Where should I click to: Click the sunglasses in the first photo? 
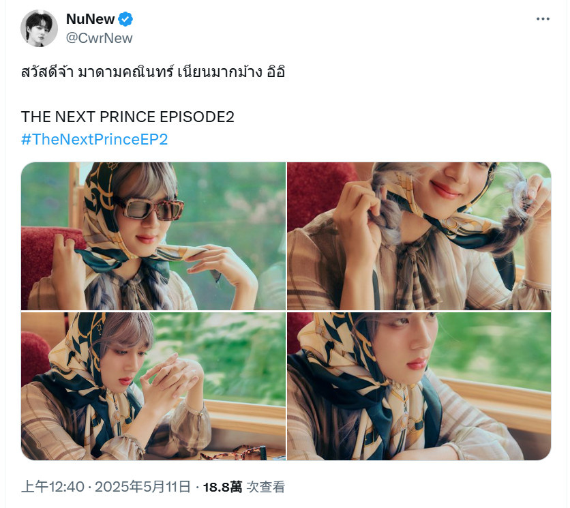149,208
